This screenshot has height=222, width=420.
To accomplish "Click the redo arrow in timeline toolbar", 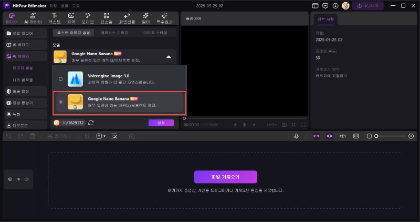I will point(20,136).
